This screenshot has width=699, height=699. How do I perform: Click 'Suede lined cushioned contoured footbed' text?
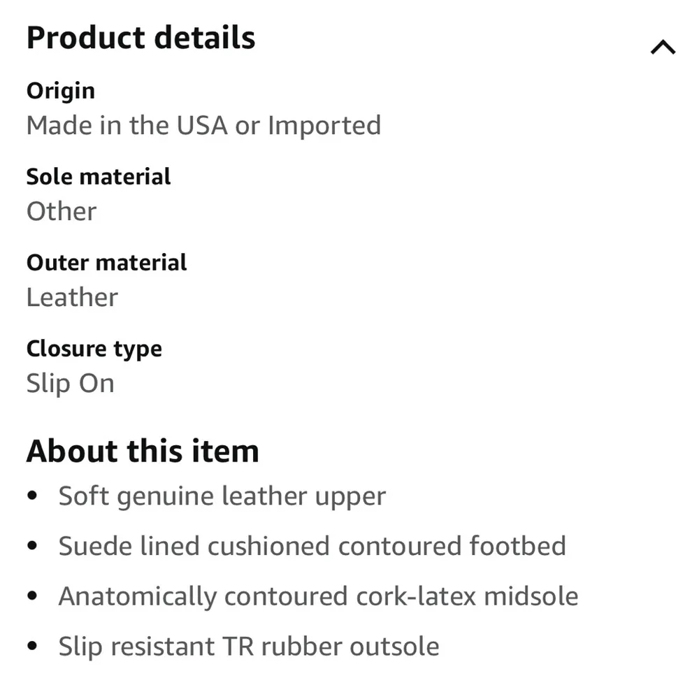pos(312,546)
